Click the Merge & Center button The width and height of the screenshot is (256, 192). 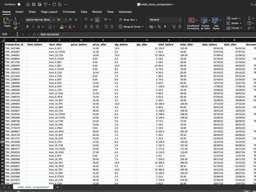pyautogui.click(x=131, y=27)
